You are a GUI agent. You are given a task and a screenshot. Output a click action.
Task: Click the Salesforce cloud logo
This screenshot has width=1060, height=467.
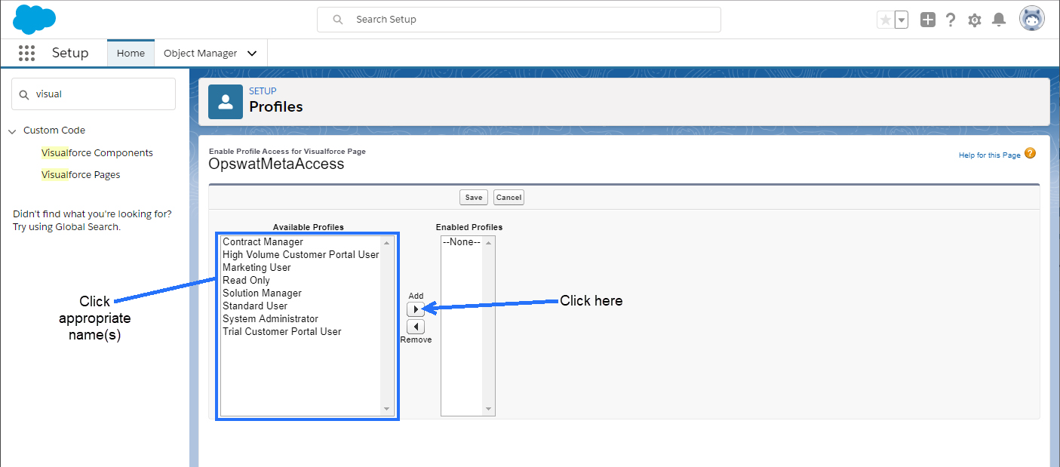(x=35, y=19)
